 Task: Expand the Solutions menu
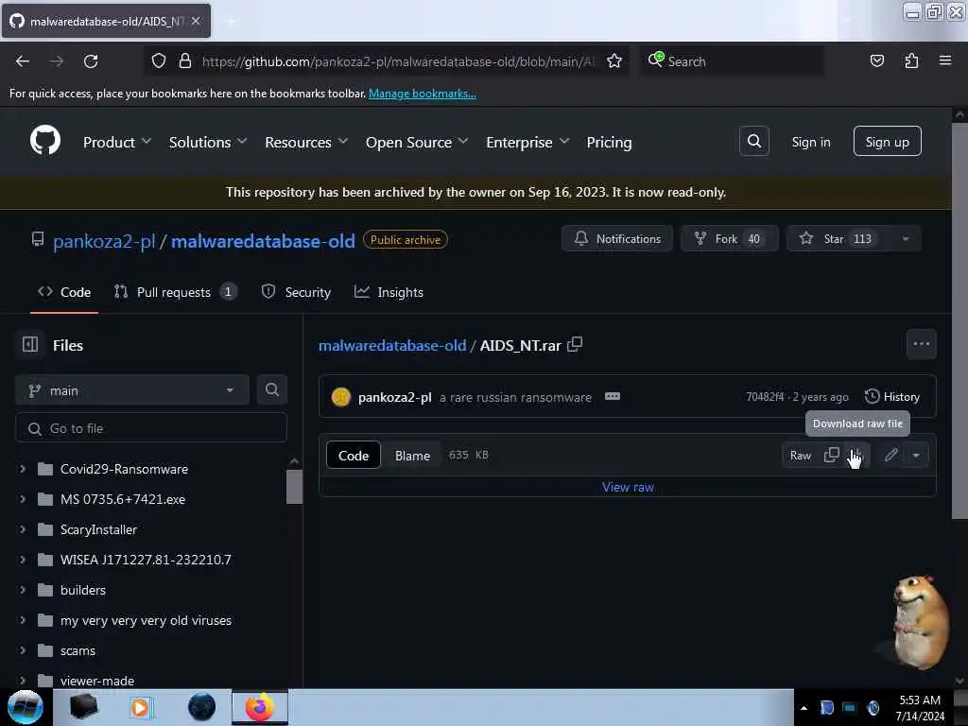tap(208, 142)
